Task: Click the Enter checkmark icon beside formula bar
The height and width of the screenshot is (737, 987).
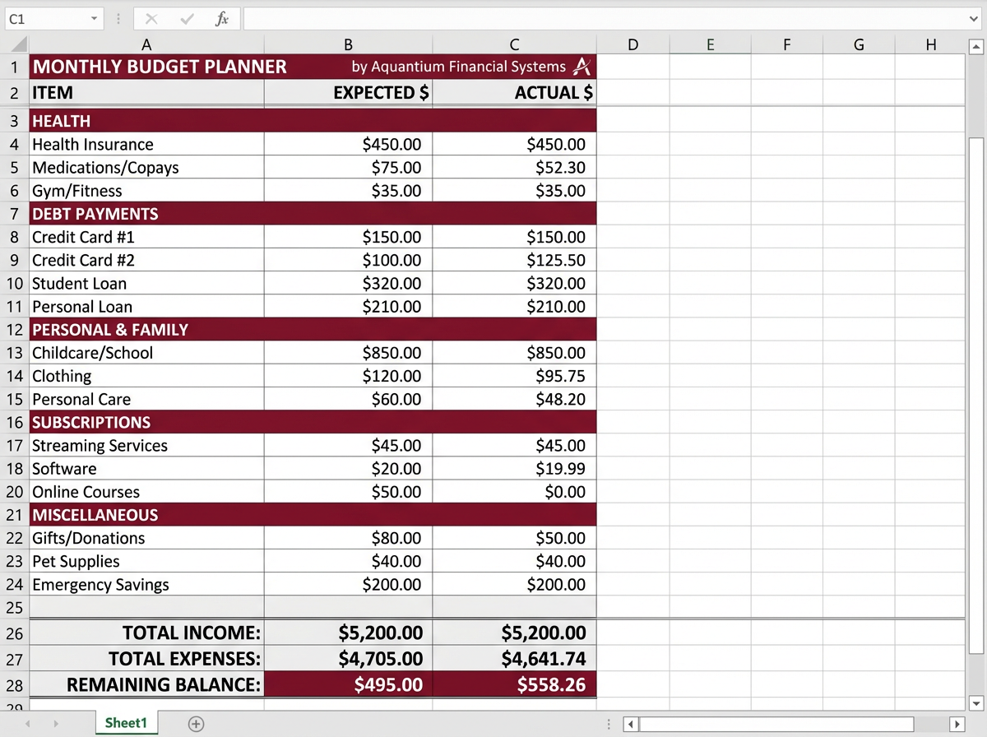Action: point(187,18)
